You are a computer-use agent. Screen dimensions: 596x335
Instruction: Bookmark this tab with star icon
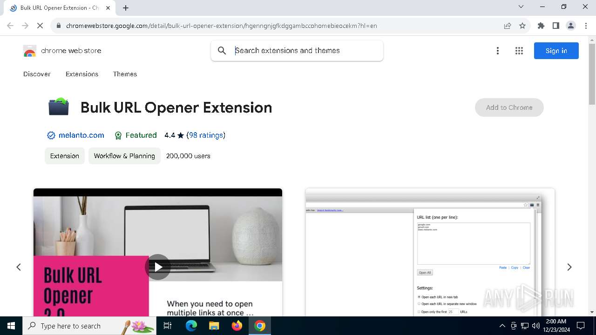click(x=522, y=26)
